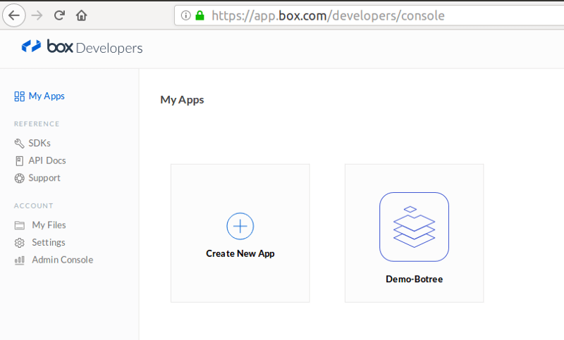Click the API Docs book icon
Image resolution: width=564 pixels, height=340 pixels.
pos(20,160)
